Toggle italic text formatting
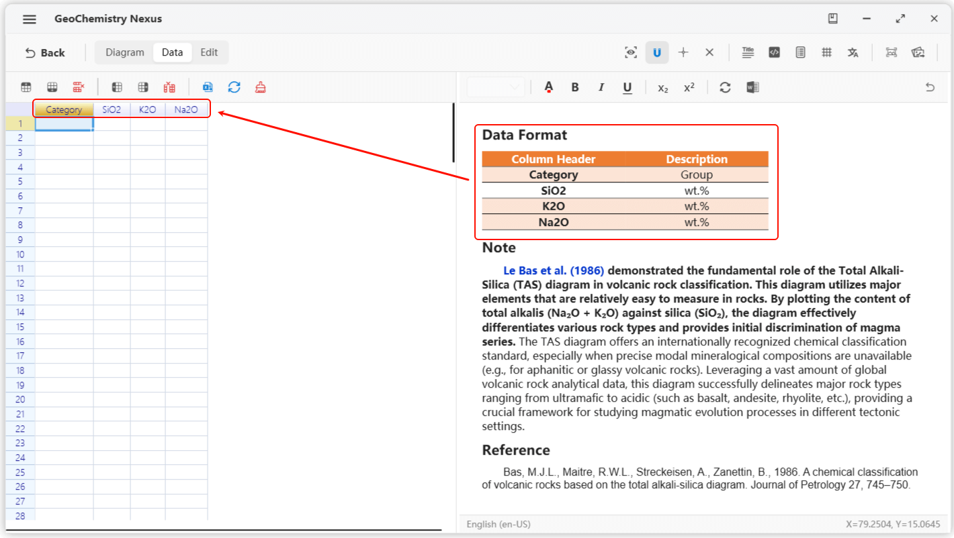Image resolution: width=954 pixels, height=538 pixels. pos(601,87)
